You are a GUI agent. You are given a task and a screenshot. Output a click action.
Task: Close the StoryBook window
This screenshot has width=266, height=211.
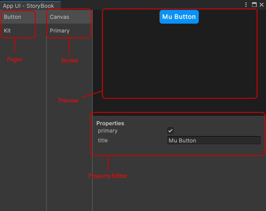click(261, 5)
